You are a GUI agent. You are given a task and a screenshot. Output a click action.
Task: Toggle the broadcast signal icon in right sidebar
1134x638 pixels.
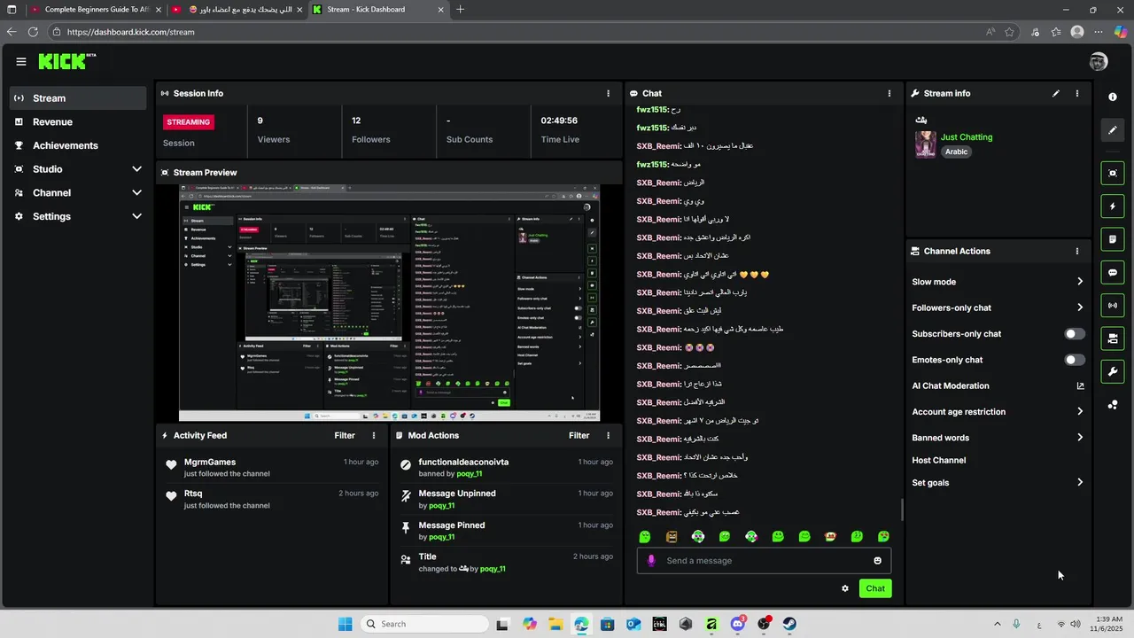pos(1113,306)
